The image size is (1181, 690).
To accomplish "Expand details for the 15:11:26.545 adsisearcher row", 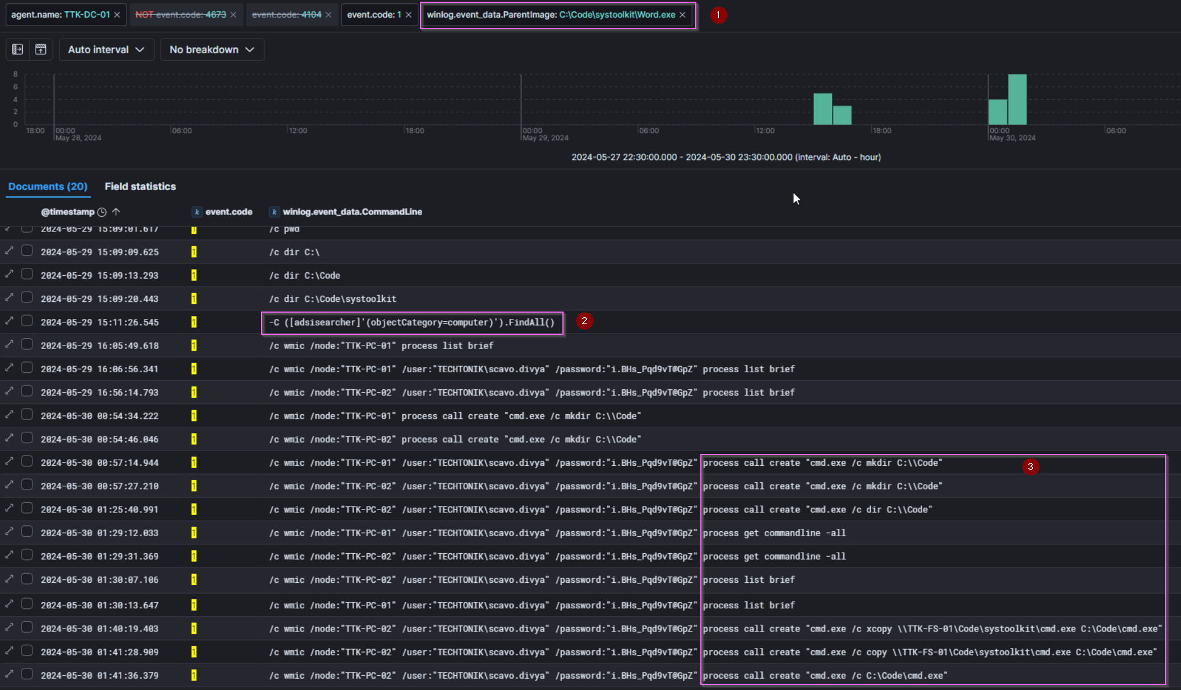I will (9, 321).
